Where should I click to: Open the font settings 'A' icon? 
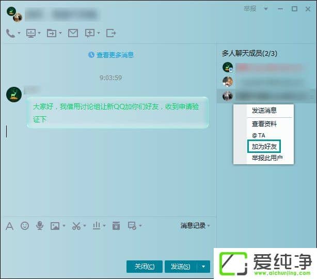coord(9,226)
